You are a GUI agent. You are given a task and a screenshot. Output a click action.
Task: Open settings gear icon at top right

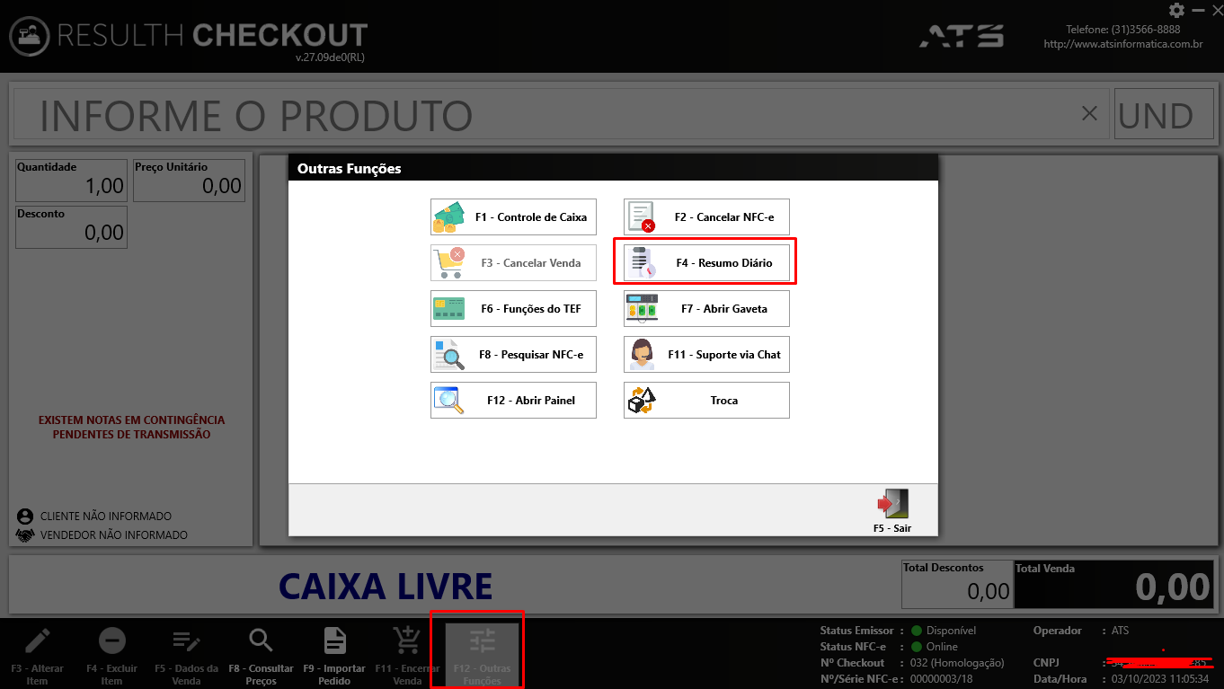pyautogui.click(x=1176, y=10)
